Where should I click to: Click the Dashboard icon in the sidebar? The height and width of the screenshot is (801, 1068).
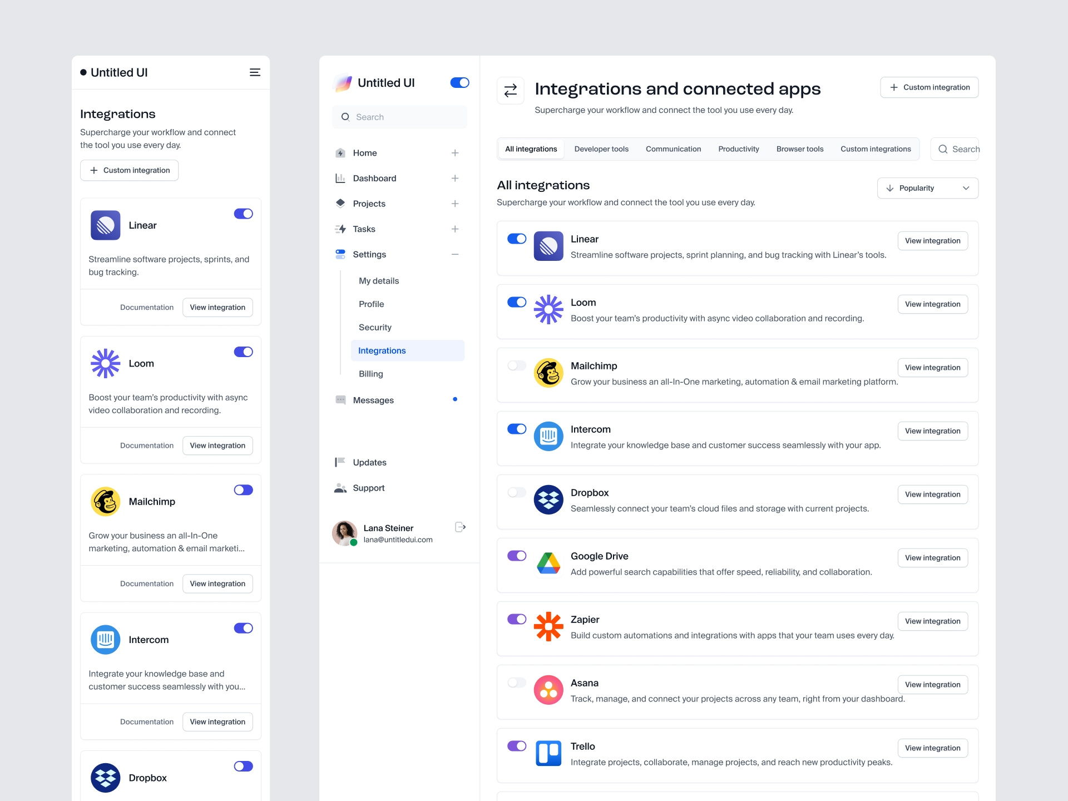click(x=340, y=178)
